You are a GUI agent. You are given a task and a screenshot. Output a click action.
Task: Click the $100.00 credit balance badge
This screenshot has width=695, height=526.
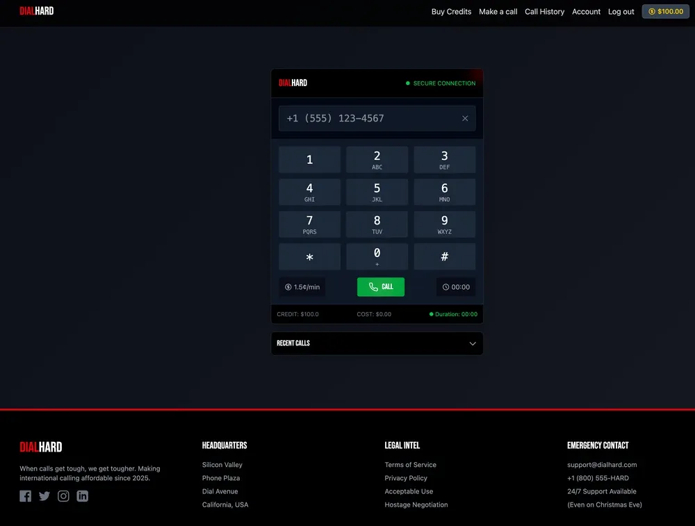click(665, 12)
